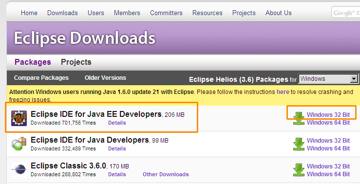
Task: Click the Other Downloads link
Action: click(166, 174)
